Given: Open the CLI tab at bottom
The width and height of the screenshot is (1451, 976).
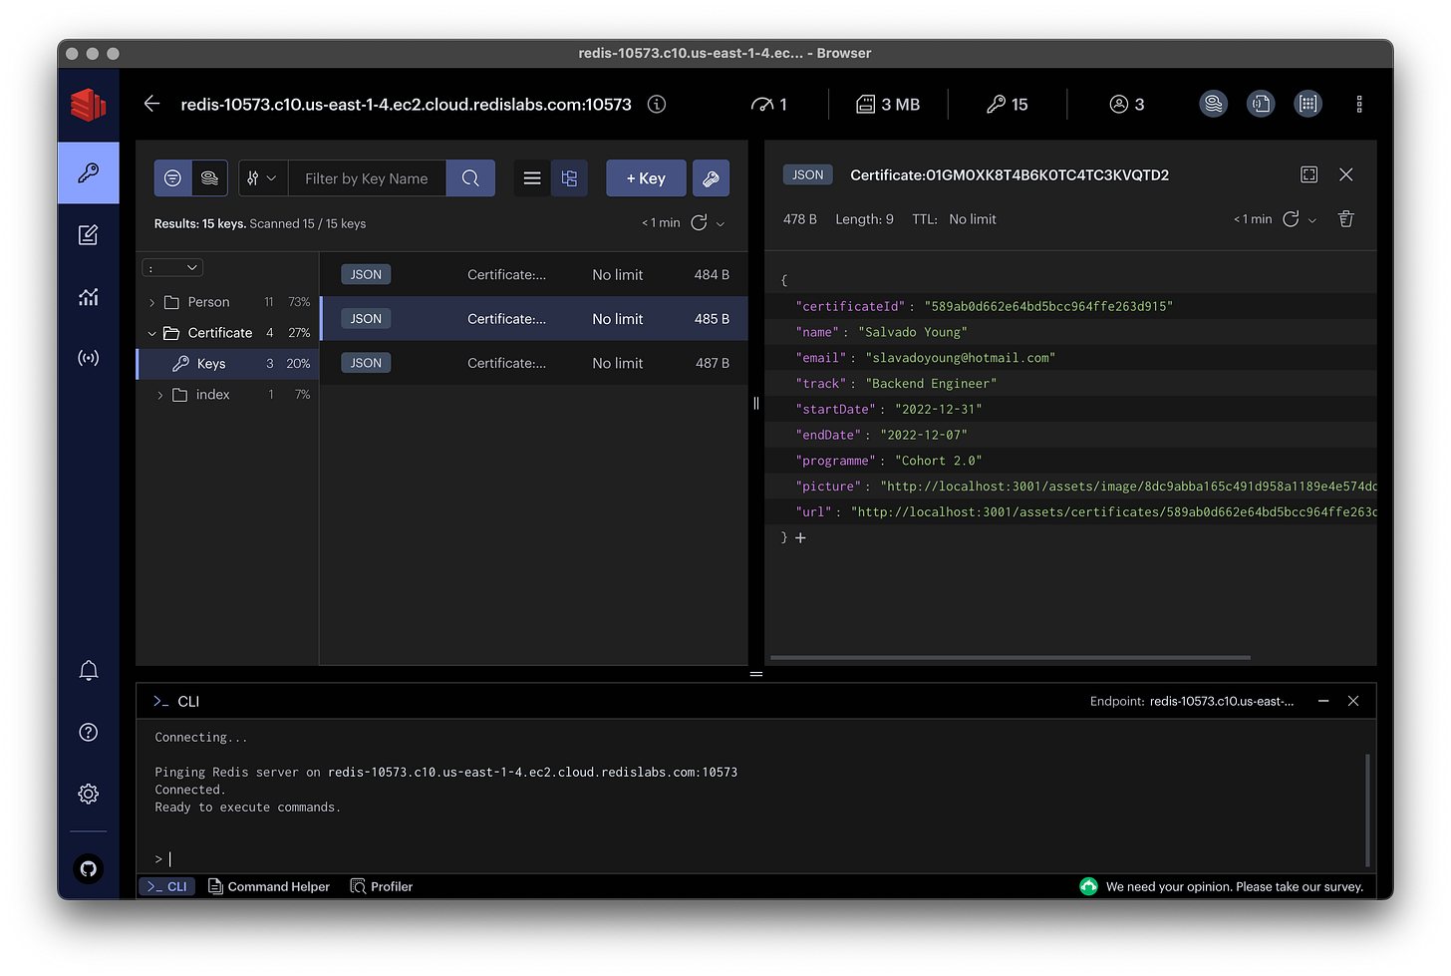Looking at the screenshot, I should pos(167,886).
